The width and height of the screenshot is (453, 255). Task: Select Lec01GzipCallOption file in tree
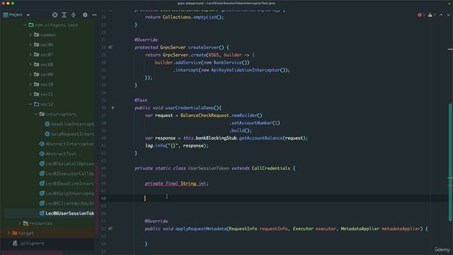click(x=67, y=164)
